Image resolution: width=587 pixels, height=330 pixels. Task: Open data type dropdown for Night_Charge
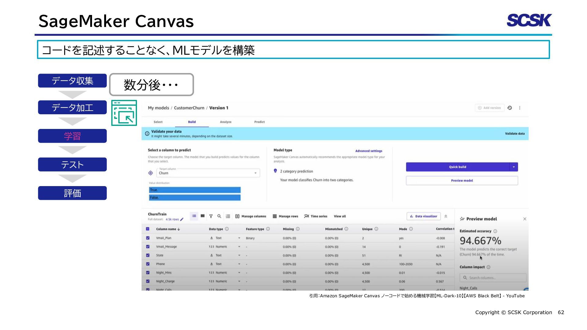point(239,281)
